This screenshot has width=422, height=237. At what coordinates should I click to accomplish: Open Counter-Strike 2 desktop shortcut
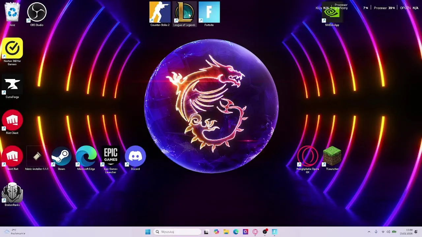[160, 14]
